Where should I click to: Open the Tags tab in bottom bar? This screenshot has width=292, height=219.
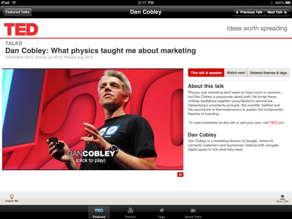[x=162, y=213]
